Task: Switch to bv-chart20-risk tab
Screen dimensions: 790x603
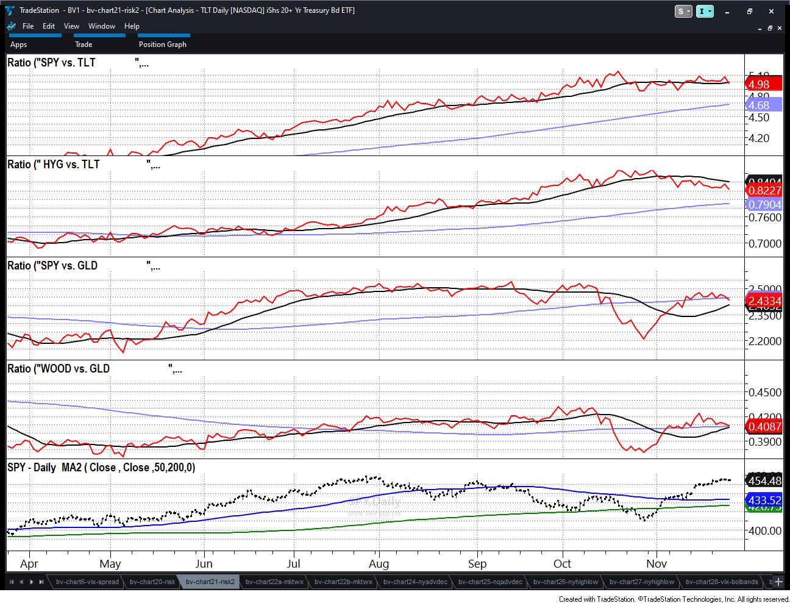Action: [x=152, y=582]
